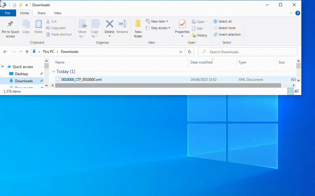
Task: Click the horizontal scrollbar in file list
Action: (168, 85)
